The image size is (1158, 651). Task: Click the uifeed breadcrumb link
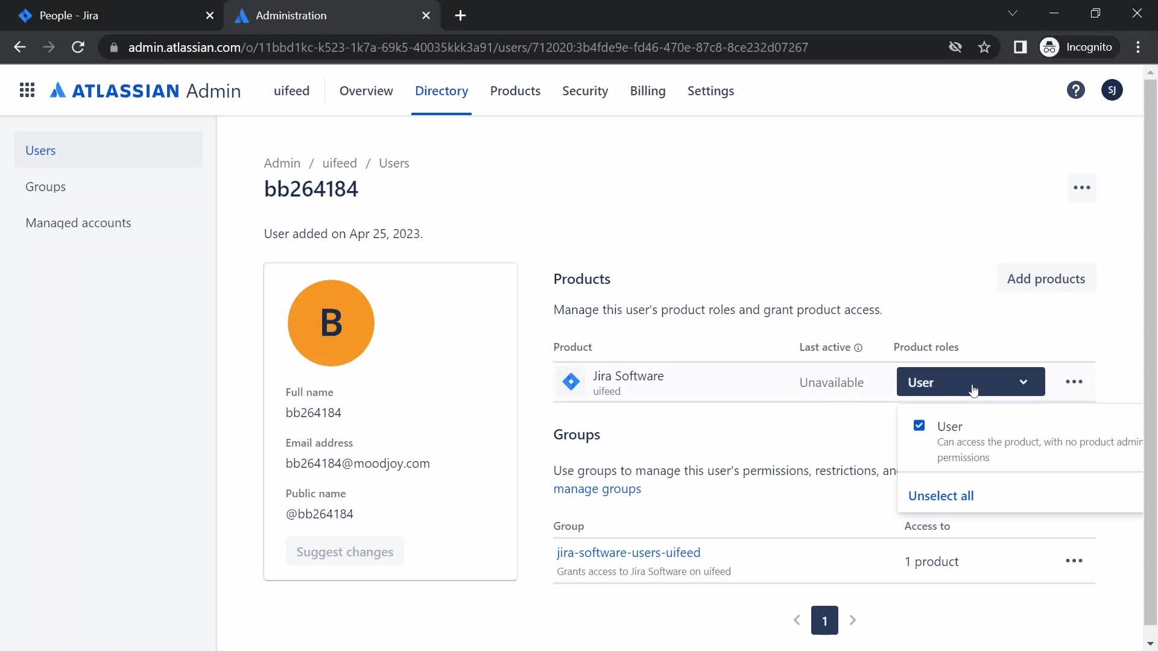[x=340, y=163]
